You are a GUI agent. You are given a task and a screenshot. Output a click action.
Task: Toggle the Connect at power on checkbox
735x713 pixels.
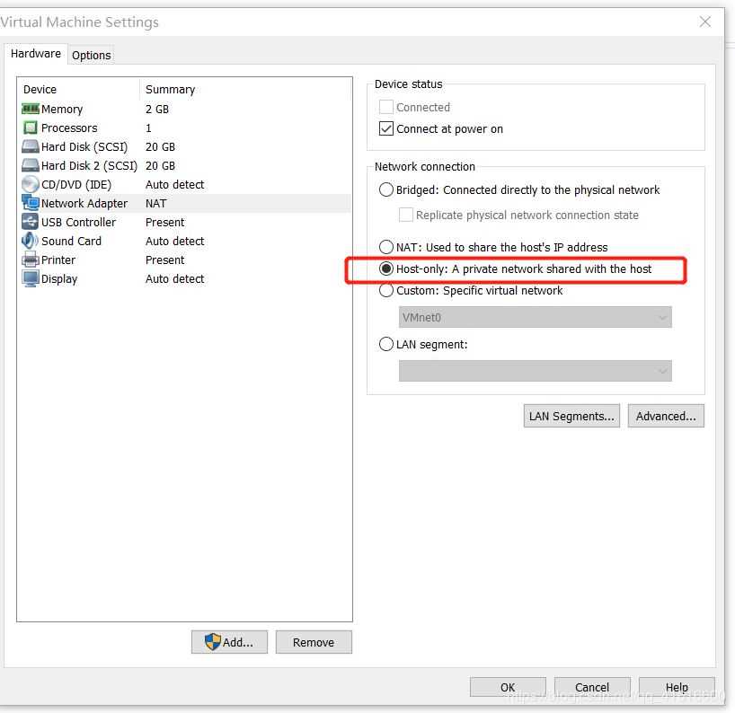point(386,128)
